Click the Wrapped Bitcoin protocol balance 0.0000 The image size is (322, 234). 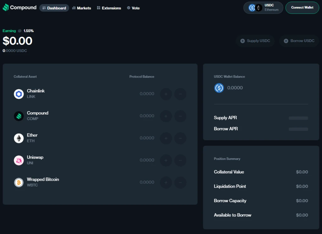click(x=147, y=182)
